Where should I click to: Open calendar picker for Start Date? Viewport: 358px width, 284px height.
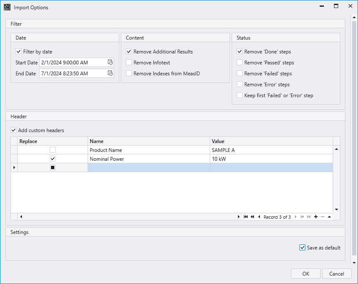pos(110,62)
